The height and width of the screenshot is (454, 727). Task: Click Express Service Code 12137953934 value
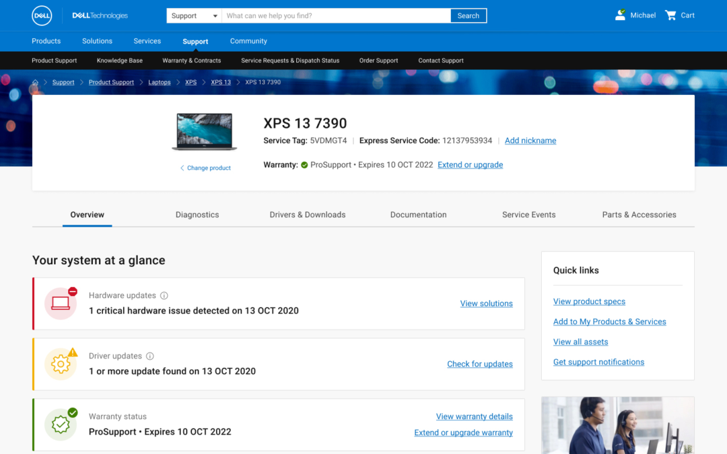pos(467,141)
